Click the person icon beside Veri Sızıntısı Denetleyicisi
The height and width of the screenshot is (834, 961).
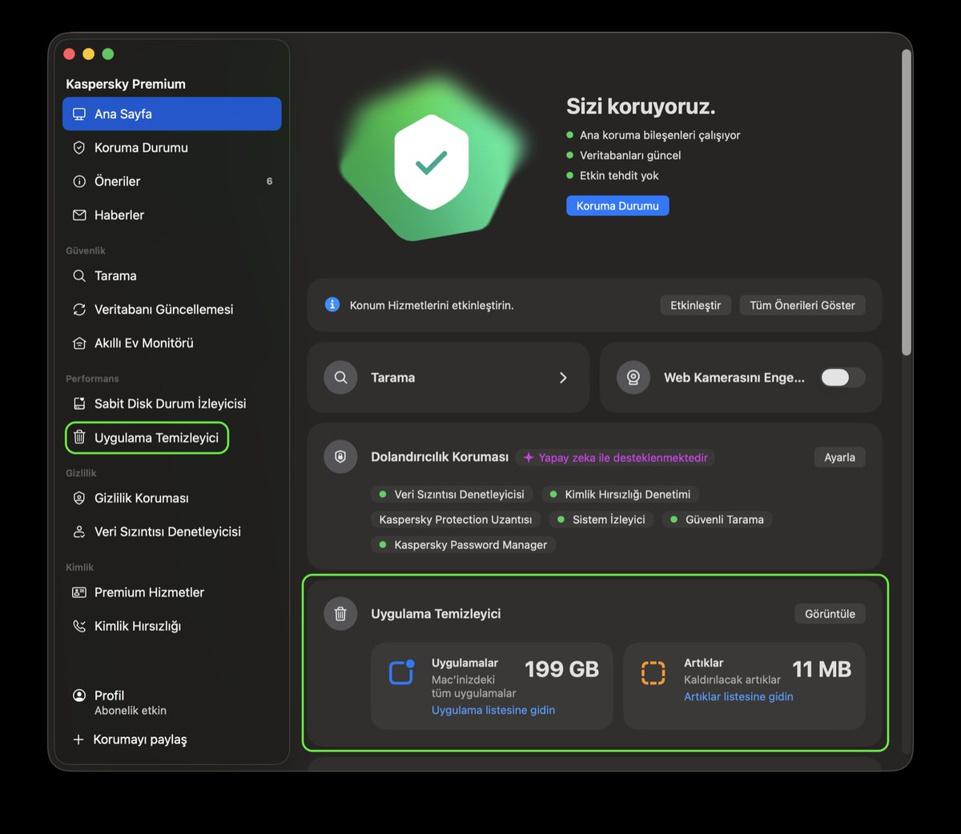point(79,531)
